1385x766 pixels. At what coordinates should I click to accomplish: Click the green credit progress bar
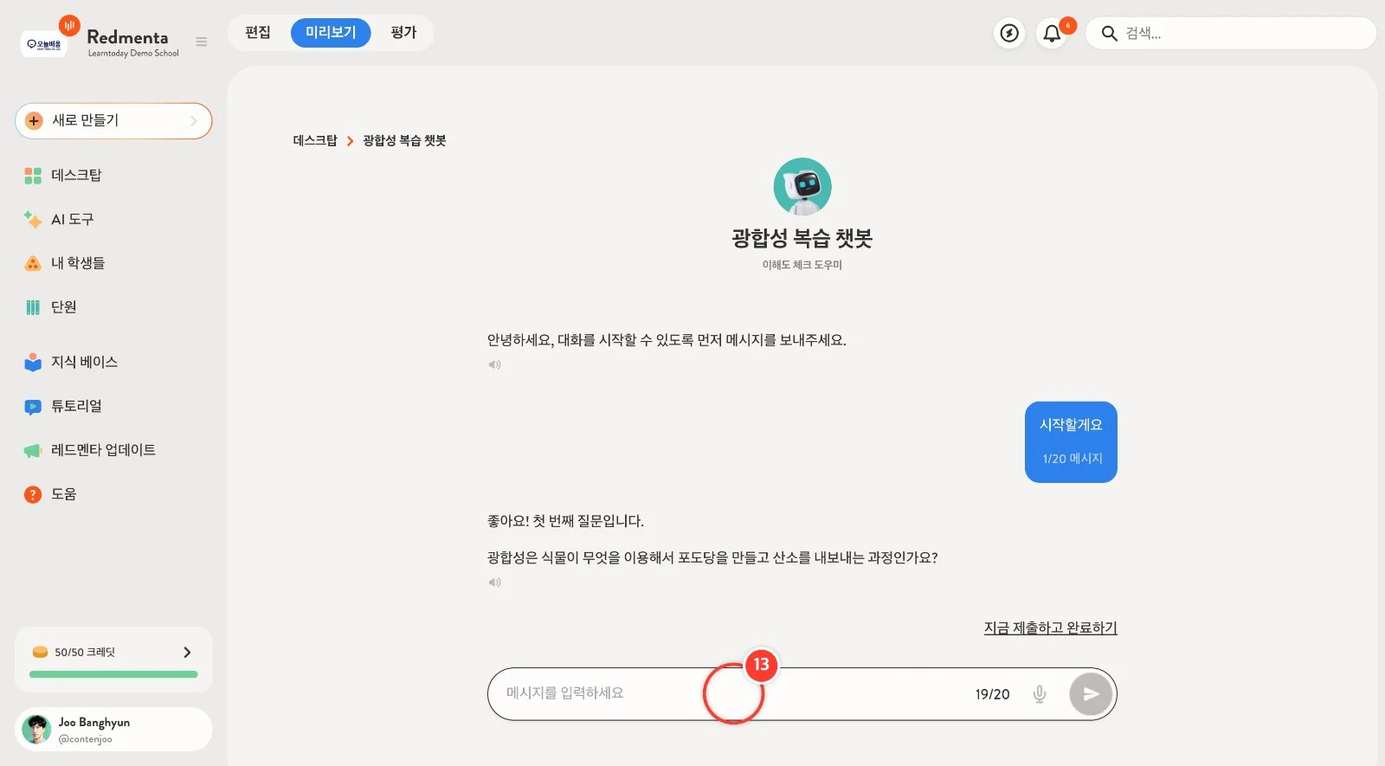[113, 674]
